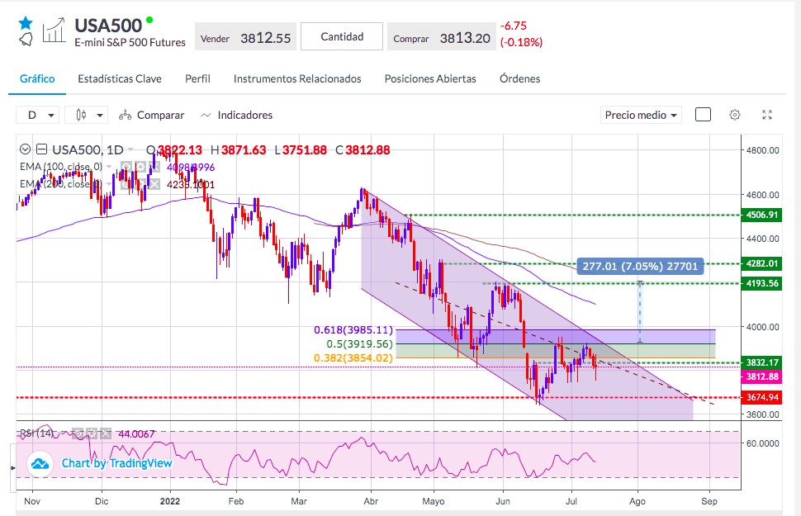801x516 pixels.
Task: Click the 4282.01 green price level tag
Action: tap(761, 263)
